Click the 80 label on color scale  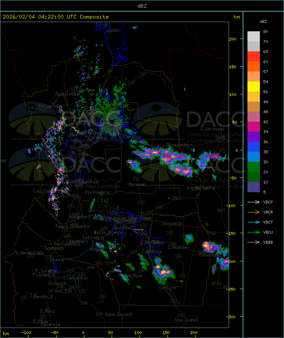(266, 31)
